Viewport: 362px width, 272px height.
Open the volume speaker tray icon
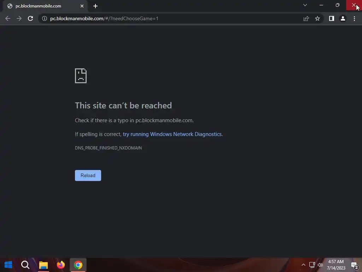(x=320, y=265)
